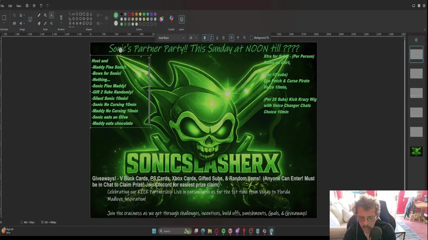Screen dimensions: 428x240
Task: Select the rectangle shape in Shapes
Action: (x=80, y=14)
